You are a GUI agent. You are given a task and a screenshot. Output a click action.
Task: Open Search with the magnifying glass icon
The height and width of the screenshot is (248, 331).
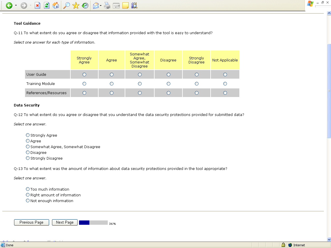pos(66,5)
